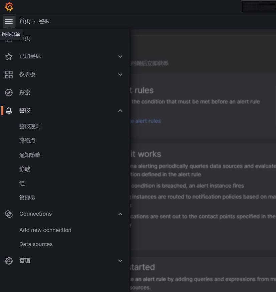Toggle the hamburger menu button
This screenshot has height=292, width=276.
tap(9, 21)
